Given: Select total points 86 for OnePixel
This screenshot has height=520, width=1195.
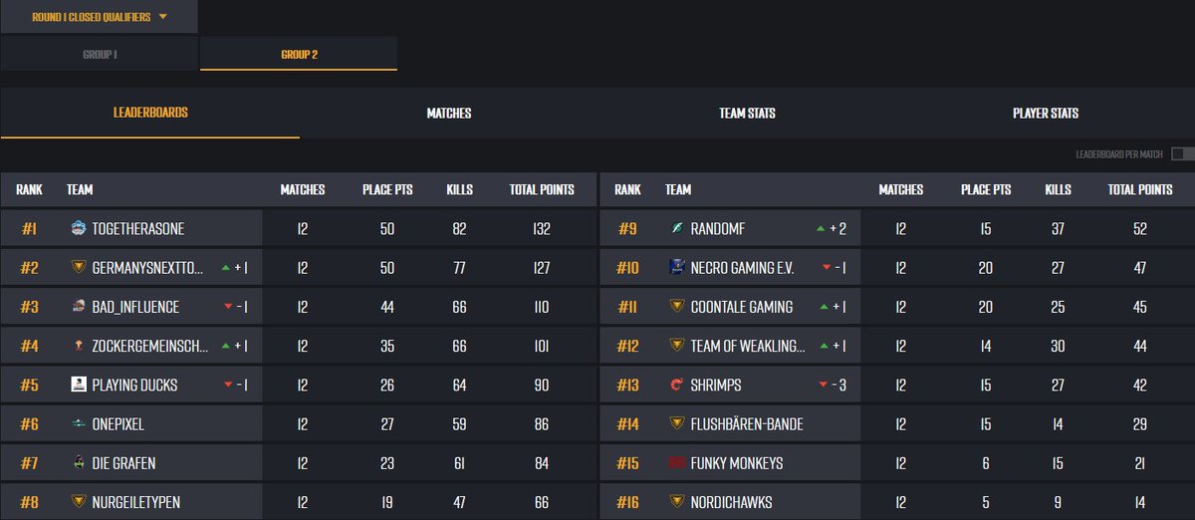Looking at the screenshot, I should [542, 423].
